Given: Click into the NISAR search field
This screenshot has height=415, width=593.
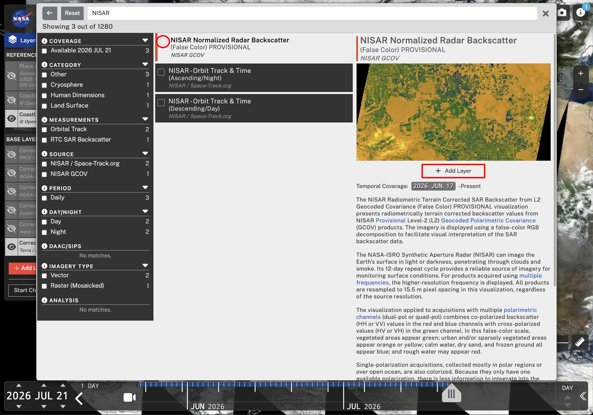Looking at the screenshot, I should (312, 13).
